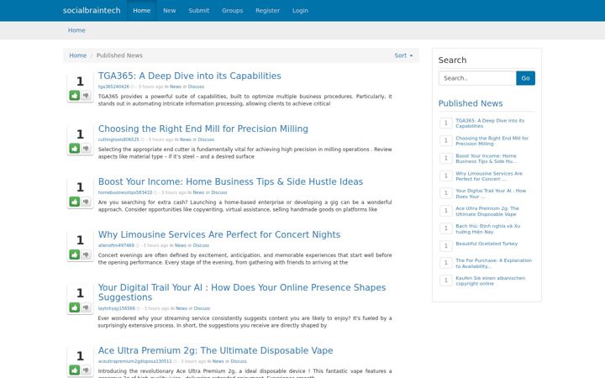Click Home in the gray sub-header bar
This screenshot has height=378, width=605.
pyautogui.click(x=76, y=30)
